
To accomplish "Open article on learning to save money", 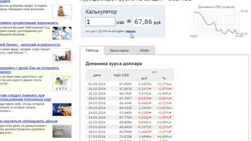I will point(29,121).
